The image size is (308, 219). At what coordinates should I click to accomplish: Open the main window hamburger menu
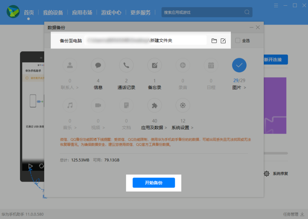pos(276,5)
